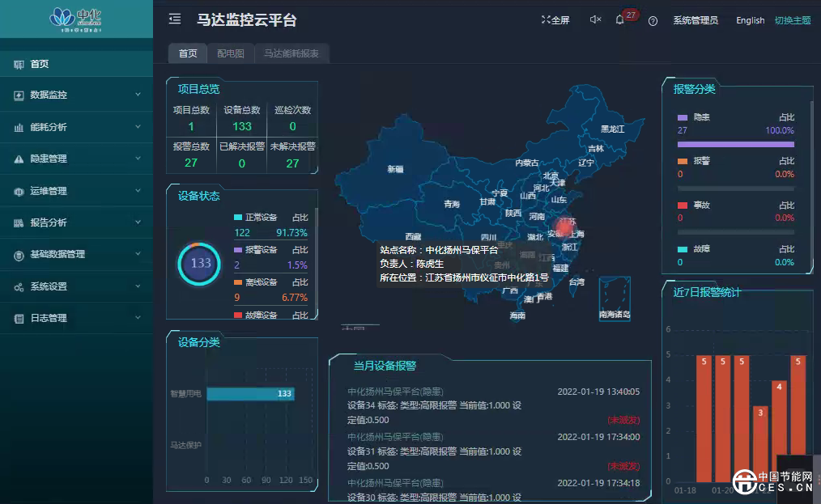Open the 马达能耗报表 tab
Screen dimensions: 821x504
point(291,53)
